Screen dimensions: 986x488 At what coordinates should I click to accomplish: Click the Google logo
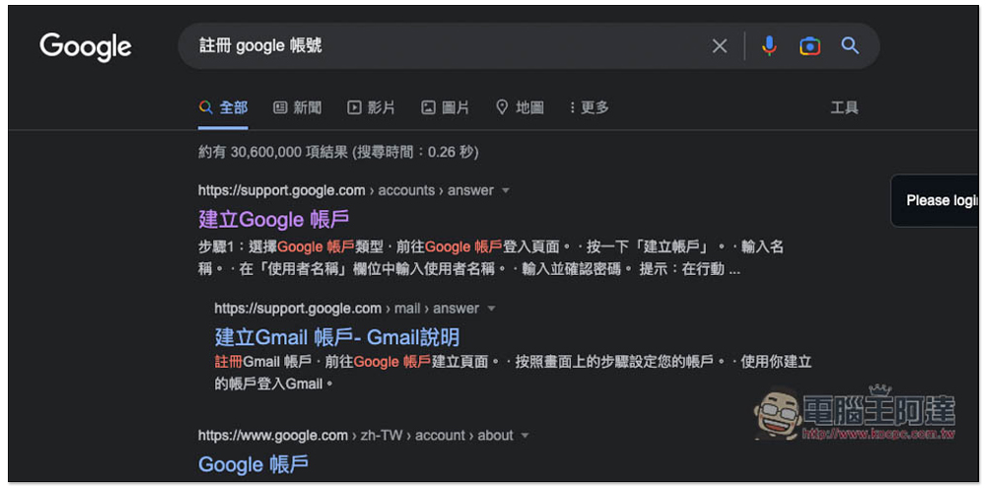(x=86, y=47)
